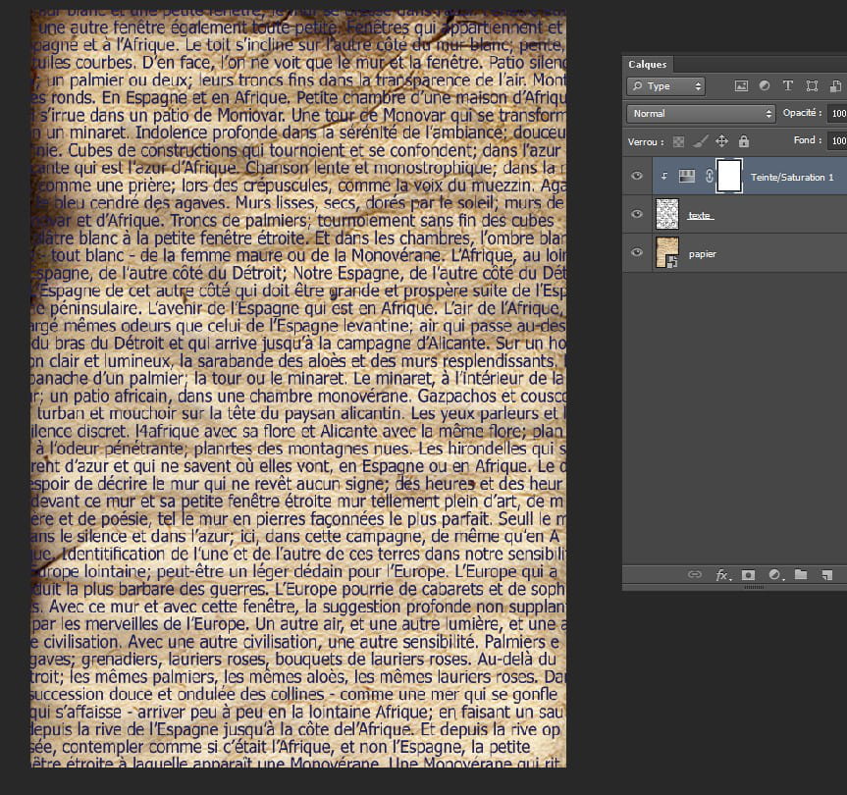This screenshot has height=795, width=847.
Task: Hide the Teinte/Saturation 1 layer
Action: click(637, 176)
